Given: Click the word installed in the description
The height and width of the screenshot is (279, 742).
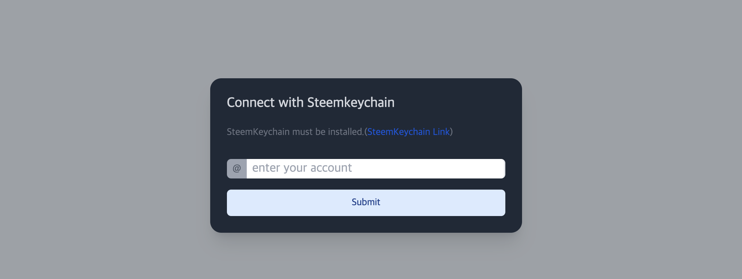Looking at the screenshot, I should click(x=346, y=132).
